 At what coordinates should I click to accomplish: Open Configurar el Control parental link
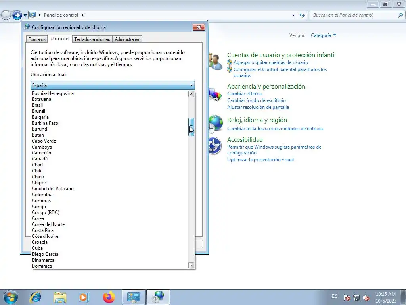[x=280, y=73]
